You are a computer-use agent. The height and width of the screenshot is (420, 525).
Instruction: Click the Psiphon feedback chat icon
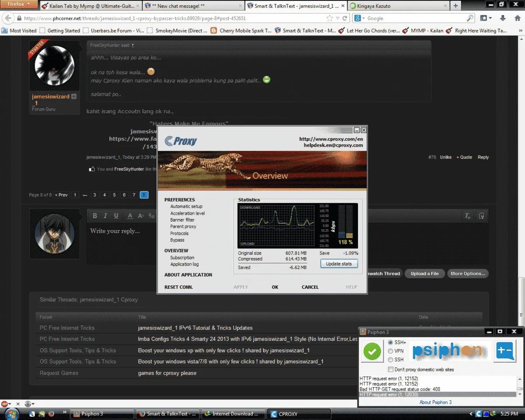(x=505, y=351)
